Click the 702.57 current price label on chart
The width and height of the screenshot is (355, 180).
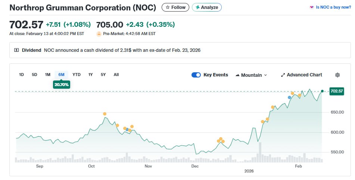click(x=336, y=91)
